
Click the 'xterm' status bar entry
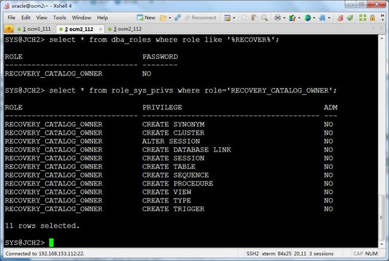click(x=269, y=254)
